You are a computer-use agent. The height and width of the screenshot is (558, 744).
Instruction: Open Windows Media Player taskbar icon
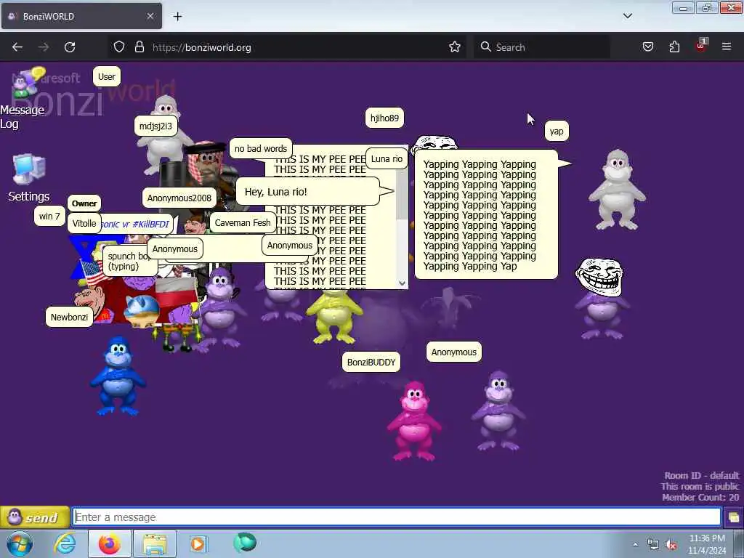(x=198, y=543)
